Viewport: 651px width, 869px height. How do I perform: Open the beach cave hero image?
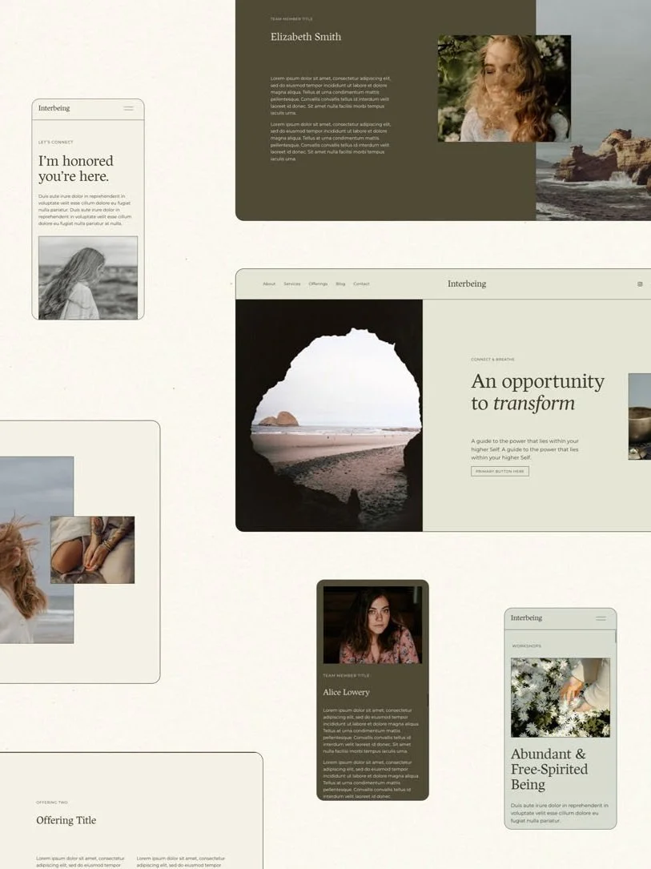tap(328, 414)
